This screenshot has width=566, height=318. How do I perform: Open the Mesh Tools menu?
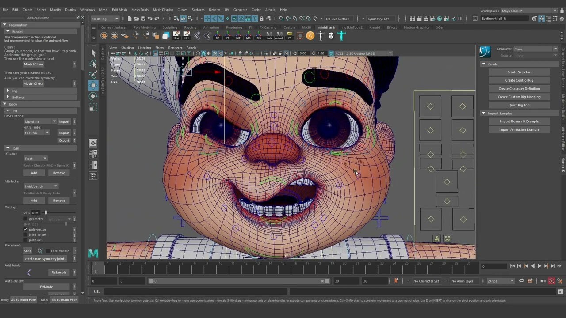pos(140,9)
